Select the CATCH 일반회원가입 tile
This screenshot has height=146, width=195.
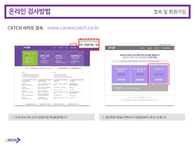159,74
